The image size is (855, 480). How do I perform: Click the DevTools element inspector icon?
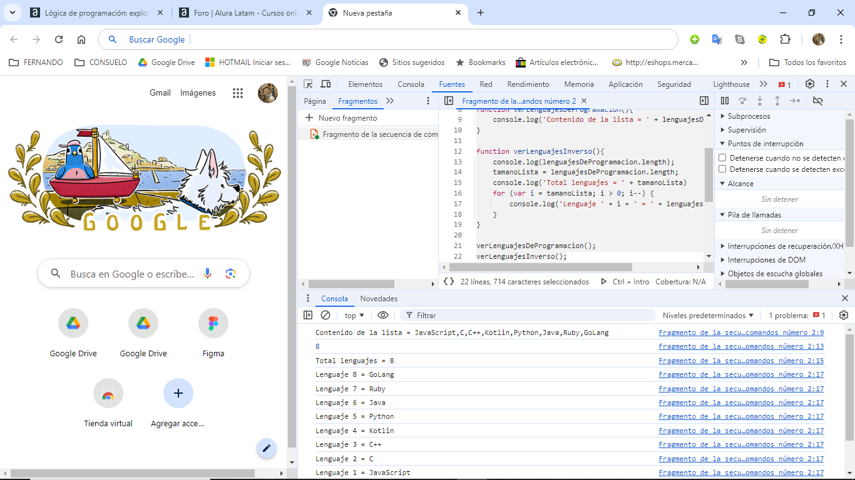tap(308, 84)
